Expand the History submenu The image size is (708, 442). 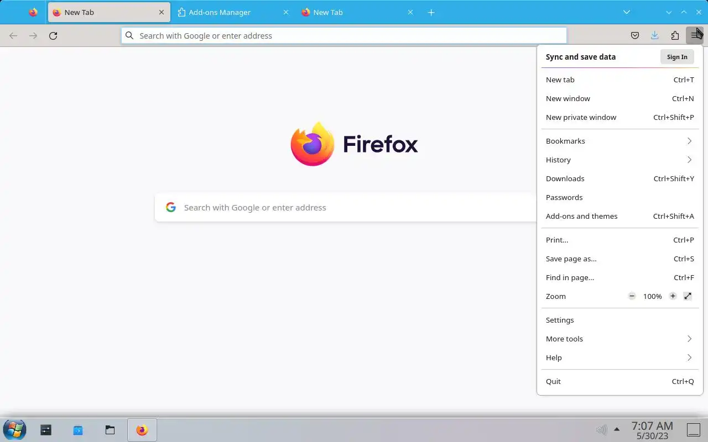coord(620,160)
